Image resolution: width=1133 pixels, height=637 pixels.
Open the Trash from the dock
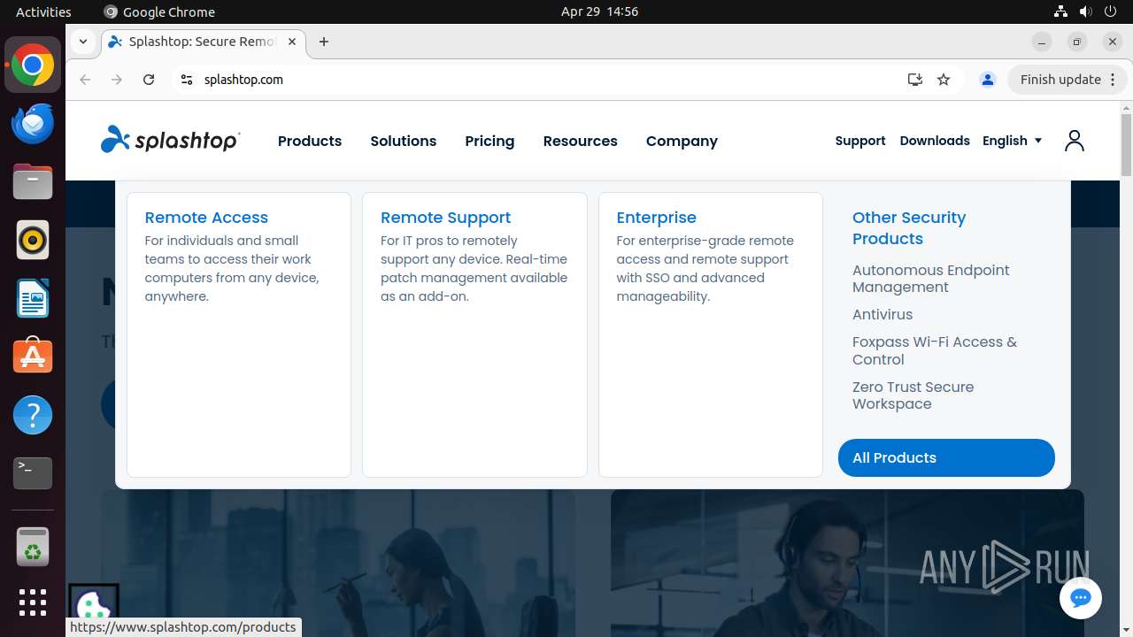[x=33, y=548]
